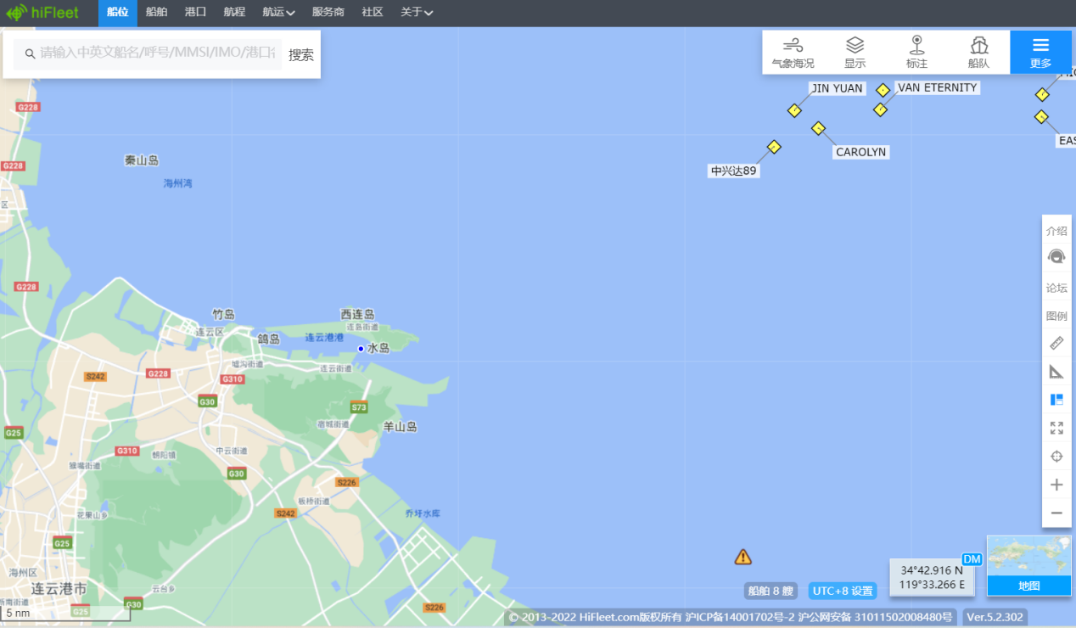Viewport: 1076px width, 628px height.
Task: Click the 竹岛 map label
Action: [x=223, y=314]
